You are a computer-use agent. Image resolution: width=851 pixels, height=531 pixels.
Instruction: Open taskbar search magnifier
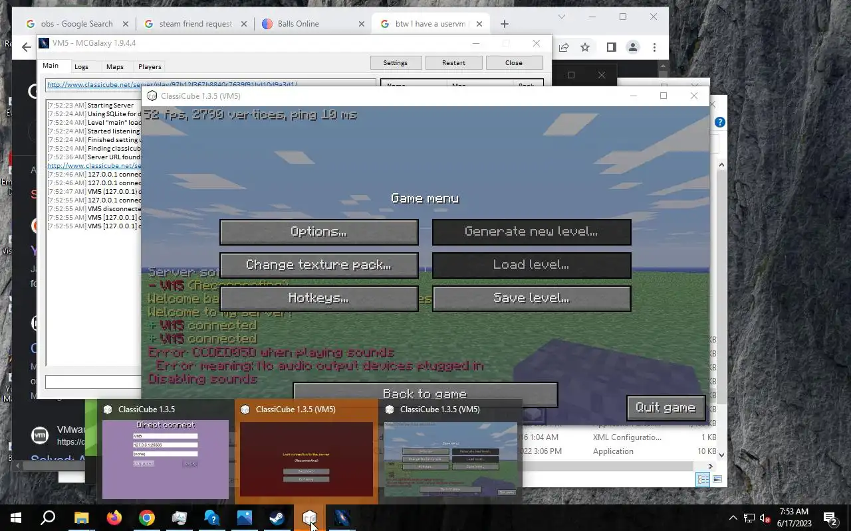pyautogui.click(x=48, y=518)
